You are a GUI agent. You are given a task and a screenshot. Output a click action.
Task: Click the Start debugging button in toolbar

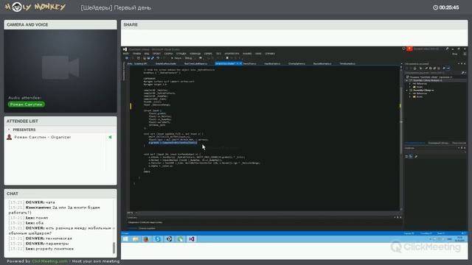176,58
